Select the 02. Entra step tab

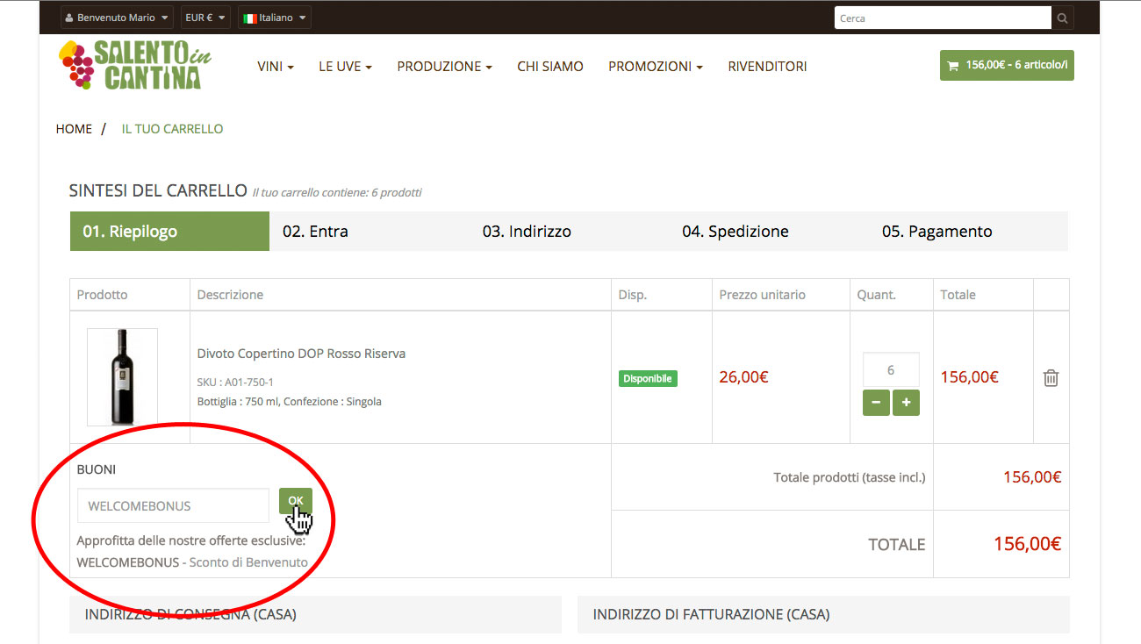coord(370,232)
